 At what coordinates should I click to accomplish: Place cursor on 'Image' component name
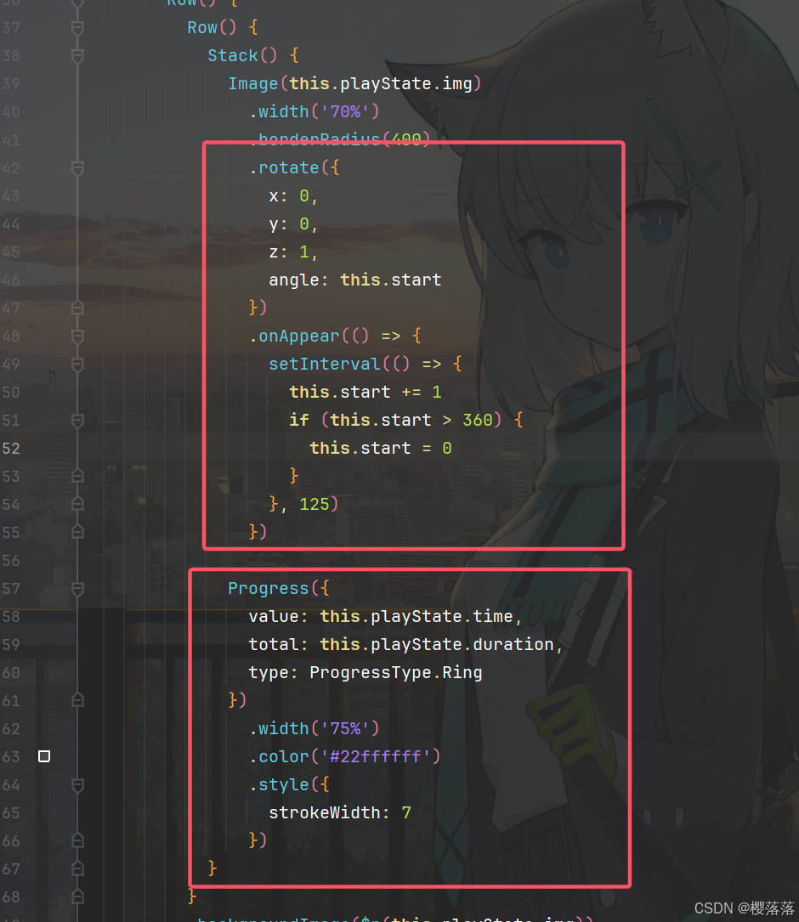[x=253, y=83]
